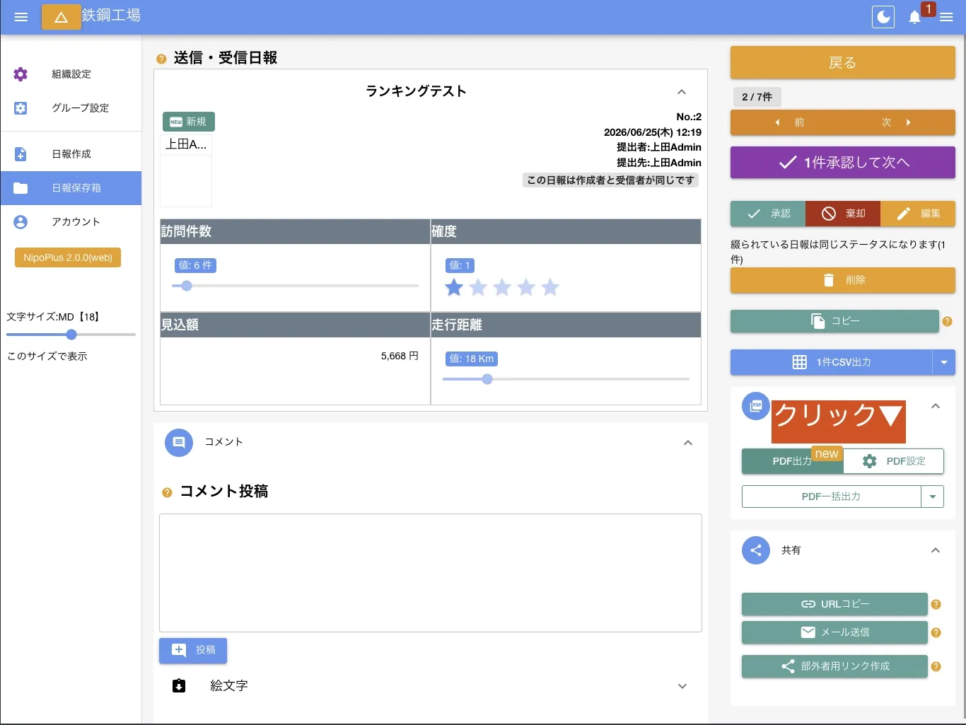966x725 pixels.
Task: Click PDF一括出力 button
Action: (832, 497)
